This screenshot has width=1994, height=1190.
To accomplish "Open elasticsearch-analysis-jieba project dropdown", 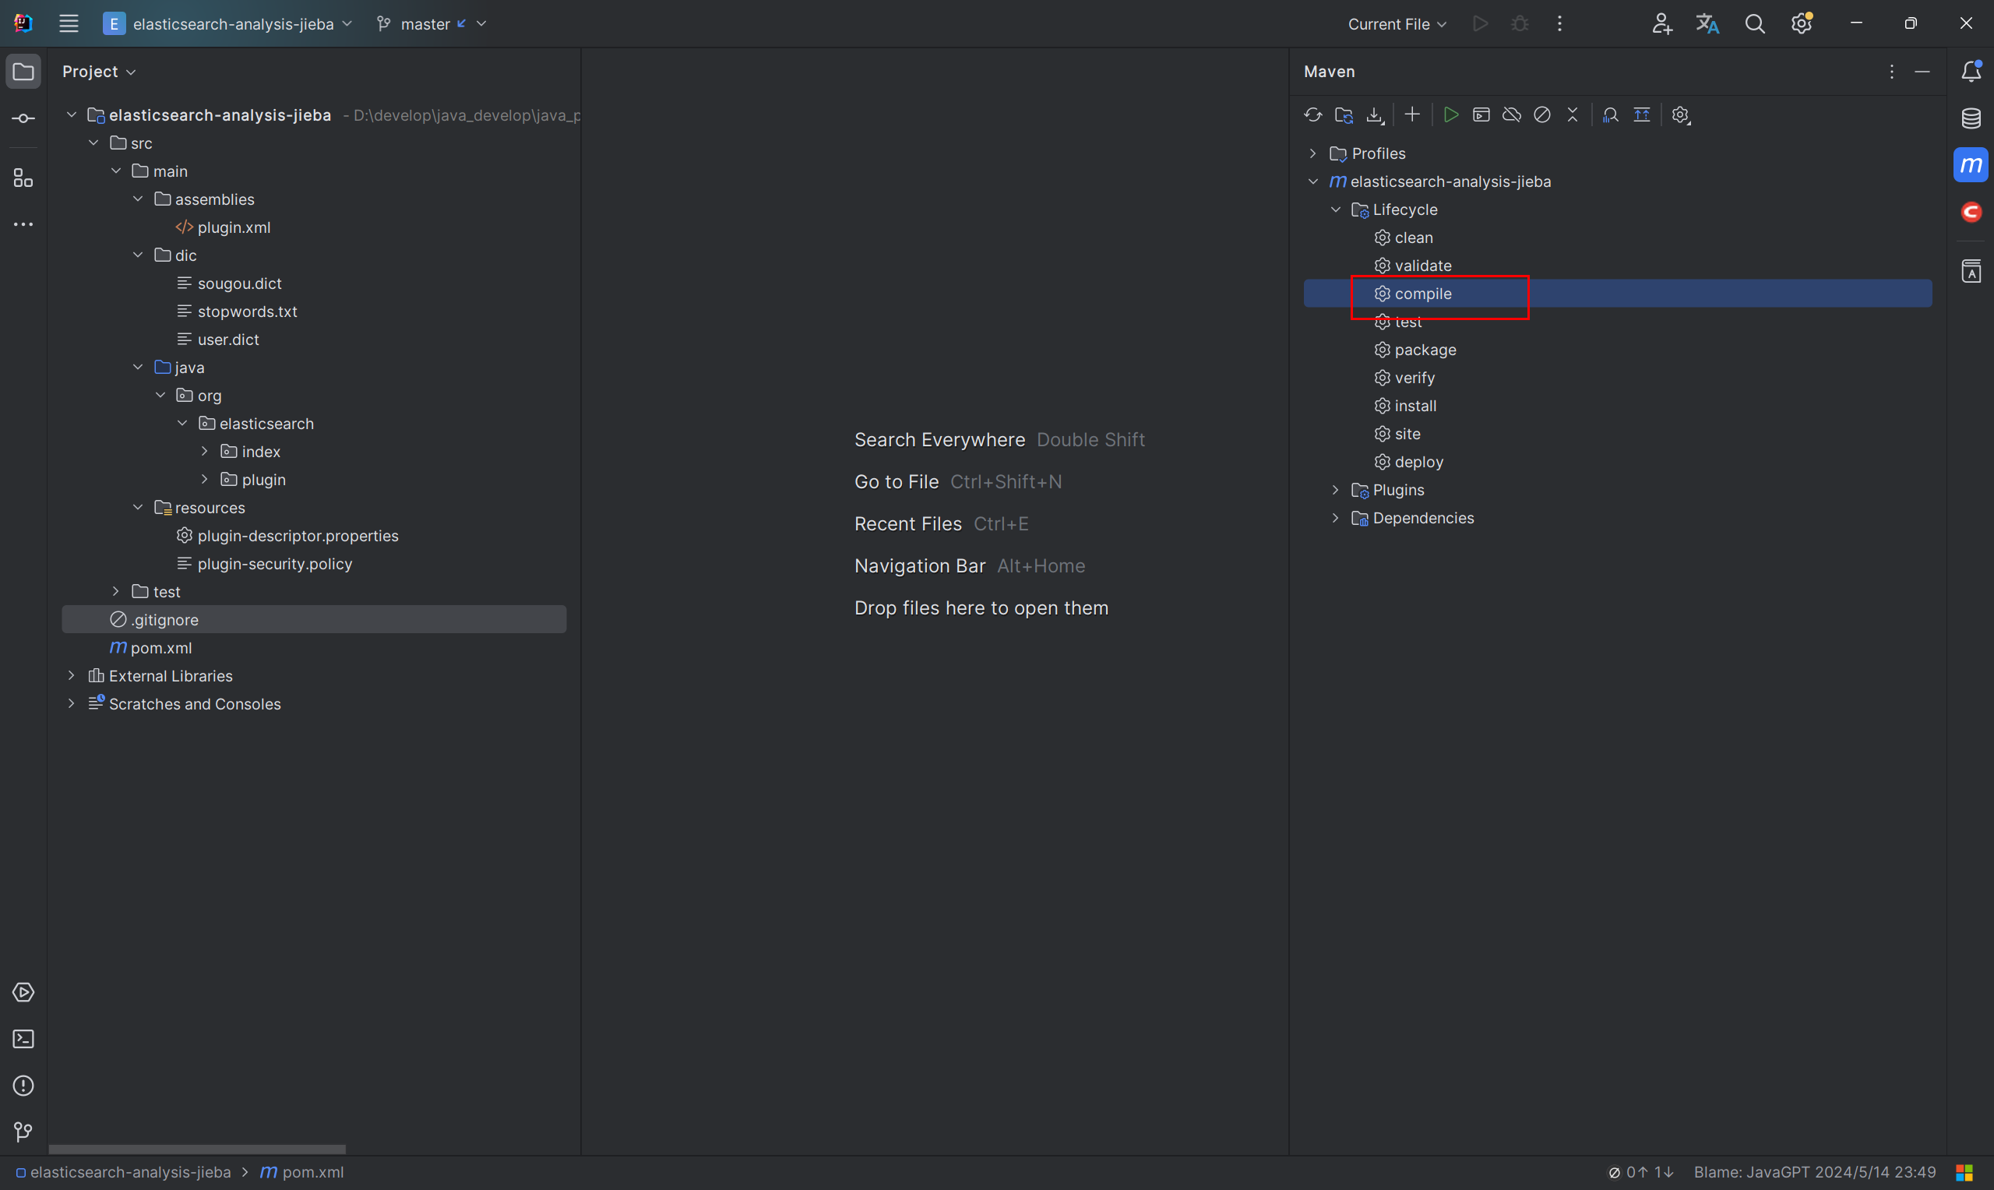I will tap(227, 24).
